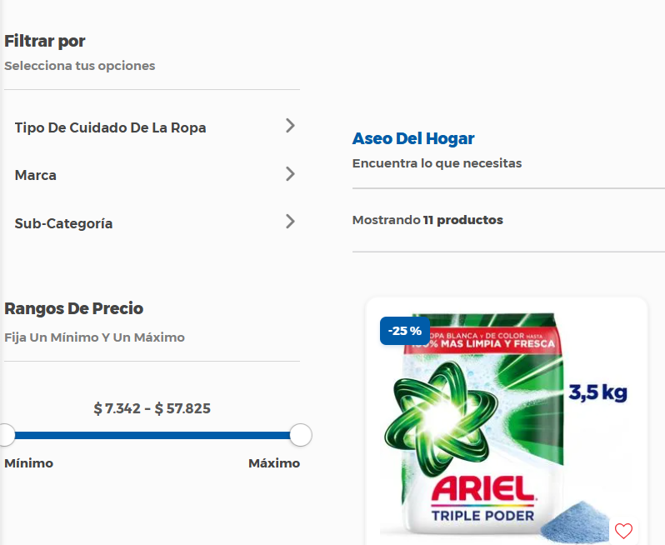This screenshot has width=665, height=545.
Task: Open the Aseo Del Hogar category link
Action: click(x=413, y=138)
